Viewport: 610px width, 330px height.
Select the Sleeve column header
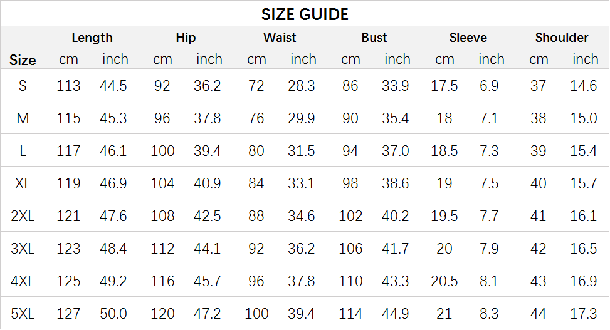(x=468, y=38)
